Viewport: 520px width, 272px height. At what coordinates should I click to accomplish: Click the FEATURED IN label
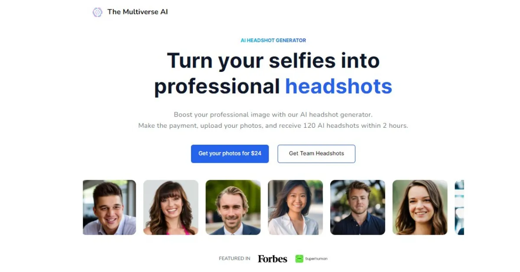234,259
